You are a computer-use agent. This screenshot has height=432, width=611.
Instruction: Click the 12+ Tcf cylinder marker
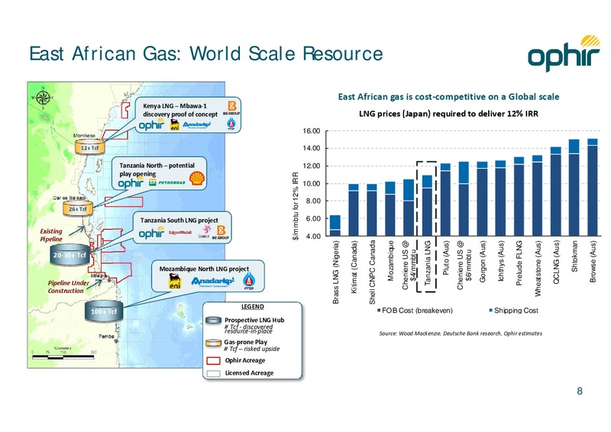coord(90,147)
